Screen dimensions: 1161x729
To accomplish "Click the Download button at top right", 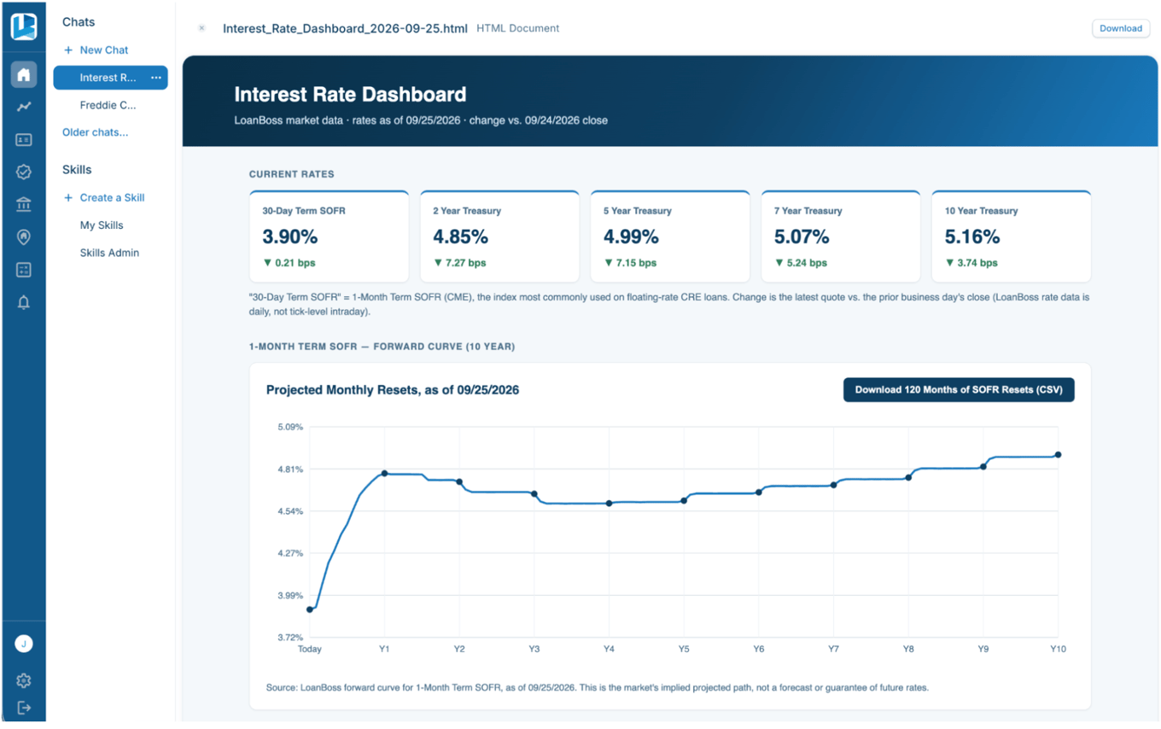I will (x=1121, y=28).
